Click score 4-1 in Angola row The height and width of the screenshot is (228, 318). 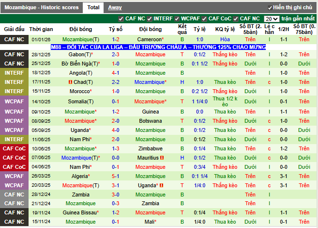(x=116, y=73)
